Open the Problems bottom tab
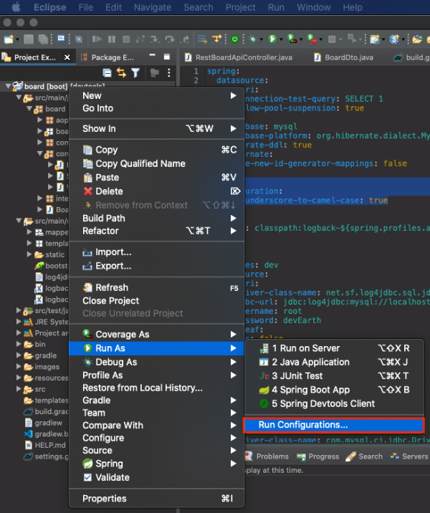430x513 pixels. [x=267, y=456]
